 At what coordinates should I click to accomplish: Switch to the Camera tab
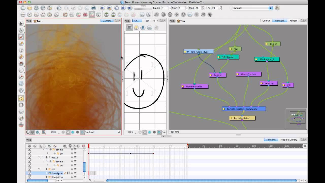[x=107, y=21]
